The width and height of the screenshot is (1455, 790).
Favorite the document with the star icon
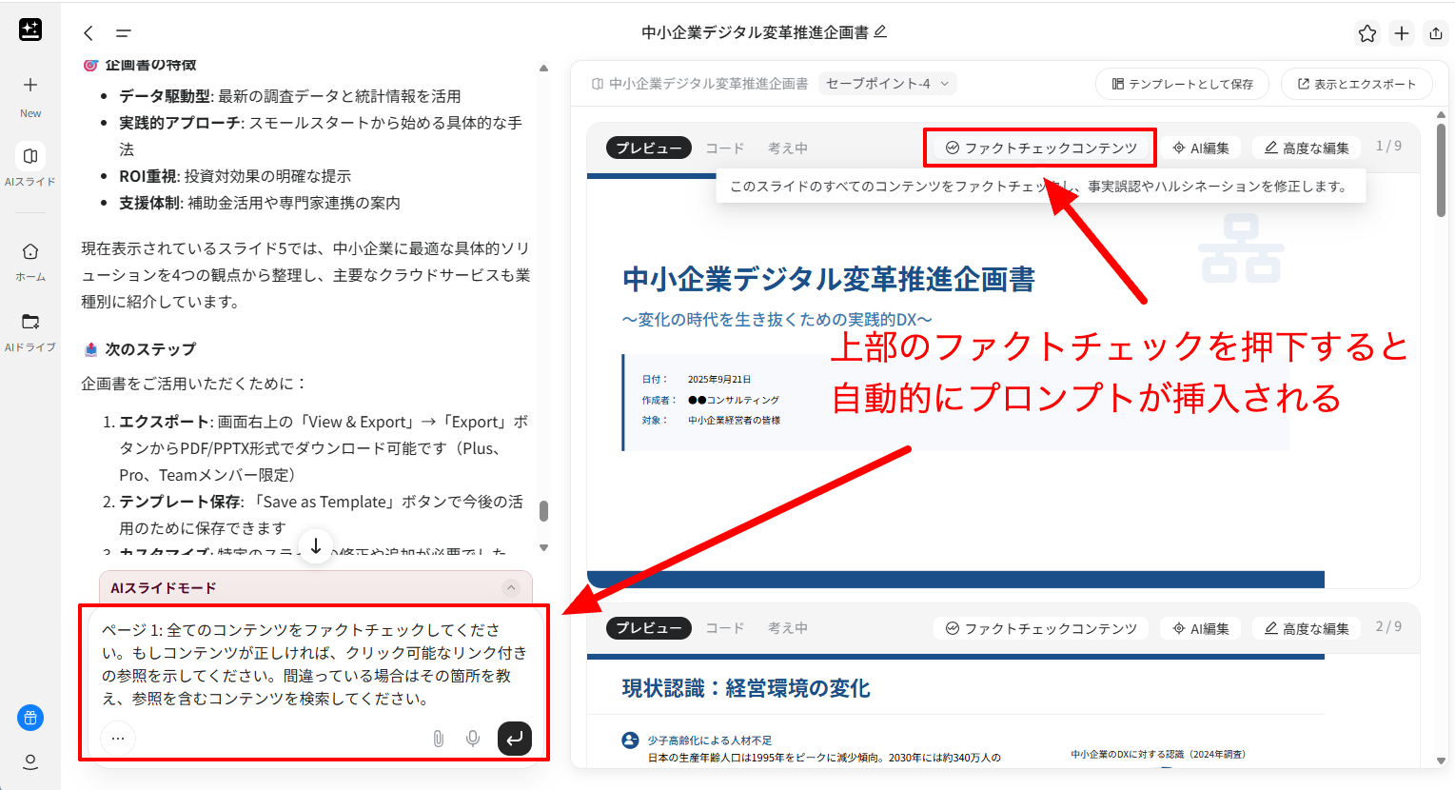coord(1367,32)
